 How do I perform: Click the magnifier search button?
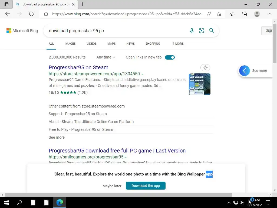(212, 31)
